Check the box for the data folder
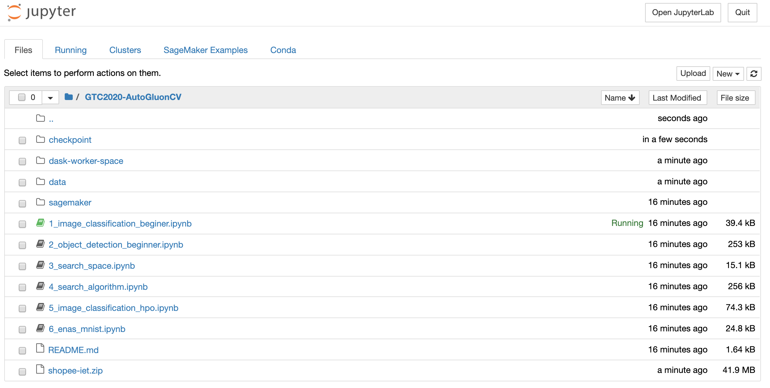Screen dimensions: 770x388 point(22,183)
